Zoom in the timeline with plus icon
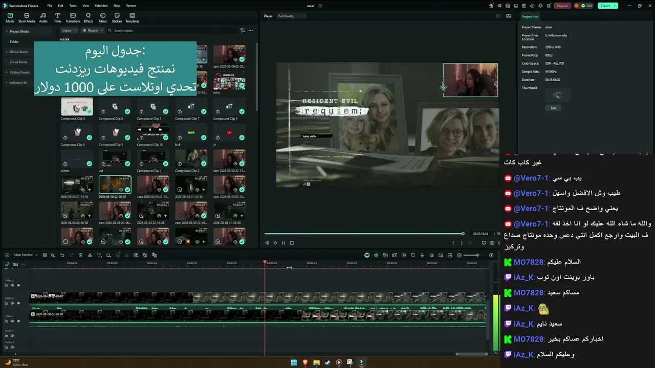The width and height of the screenshot is (655, 368). point(491,255)
